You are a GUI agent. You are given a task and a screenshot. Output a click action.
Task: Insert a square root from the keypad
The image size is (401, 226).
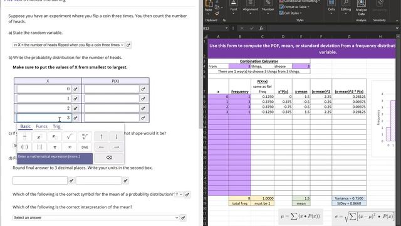(70, 137)
